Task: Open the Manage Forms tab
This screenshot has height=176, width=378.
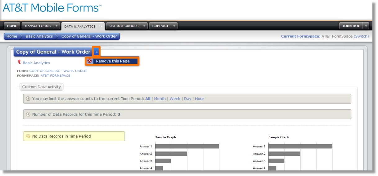Action: [38, 26]
